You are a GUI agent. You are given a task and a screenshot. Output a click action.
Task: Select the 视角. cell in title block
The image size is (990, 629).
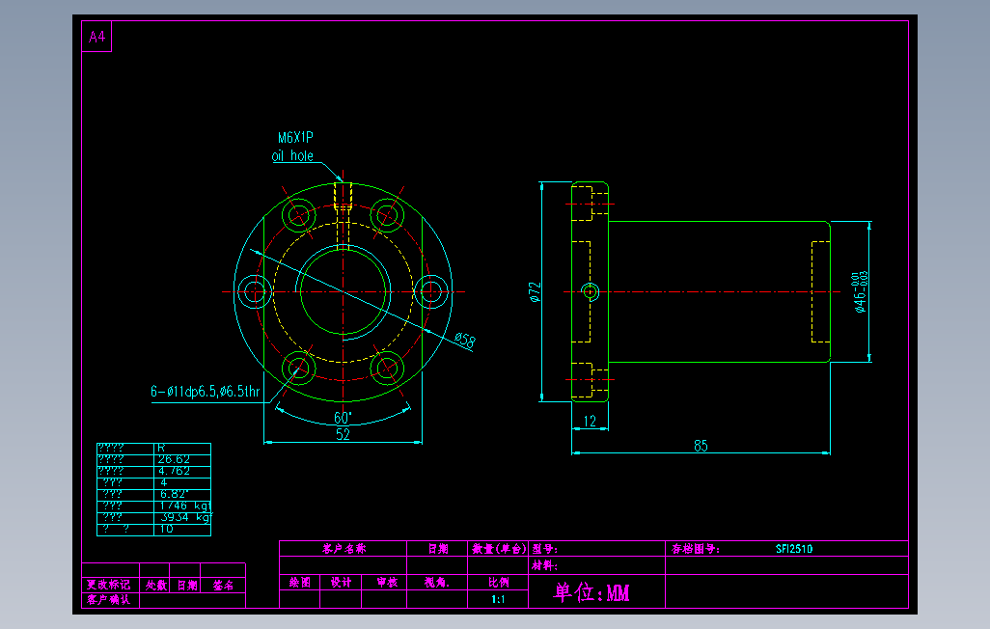pos(437,583)
